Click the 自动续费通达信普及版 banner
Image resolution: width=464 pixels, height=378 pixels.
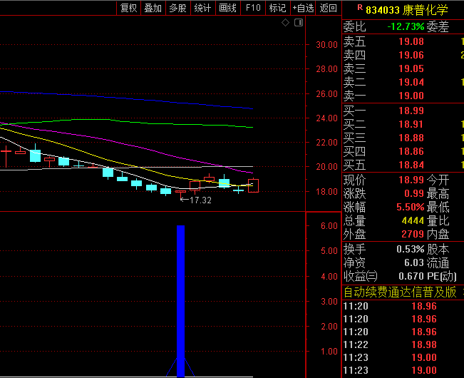click(400, 292)
